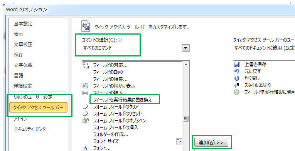The image size is (295, 151).
Task: Select フォルダーの作成... command
Action: point(111,134)
